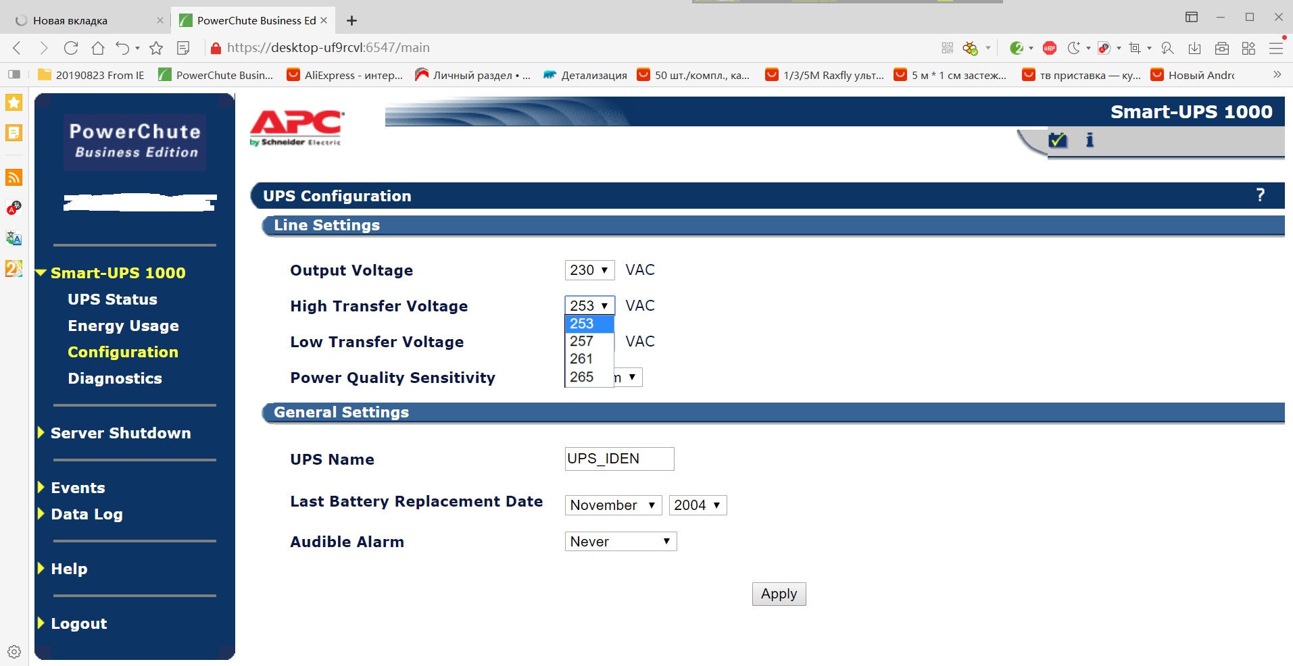Open the reader mode page icon

click(x=183, y=48)
